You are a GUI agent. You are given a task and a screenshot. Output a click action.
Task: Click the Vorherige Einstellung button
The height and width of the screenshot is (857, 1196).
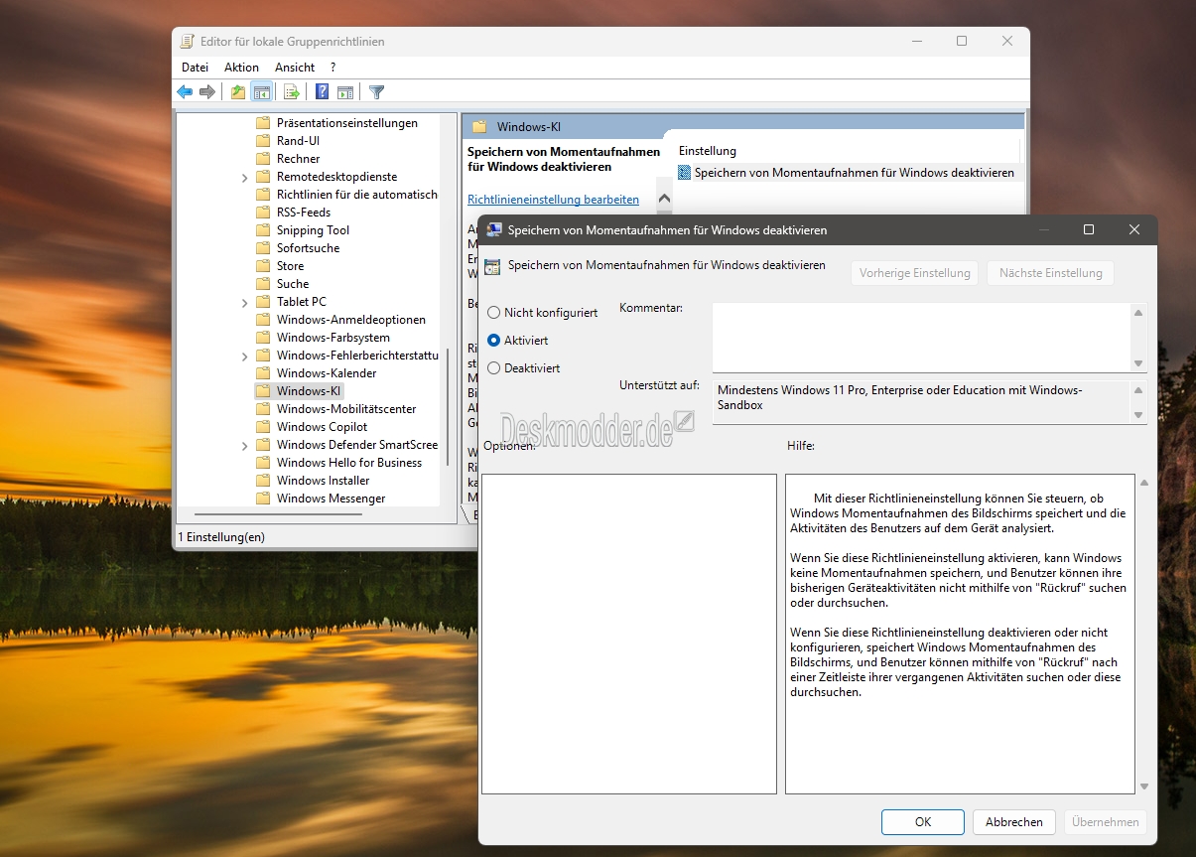[915, 273]
